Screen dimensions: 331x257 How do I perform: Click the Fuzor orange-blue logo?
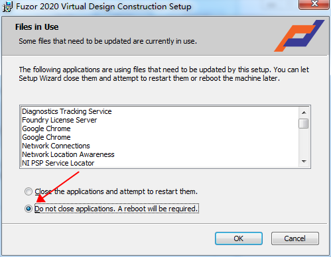(x=299, y=36)
